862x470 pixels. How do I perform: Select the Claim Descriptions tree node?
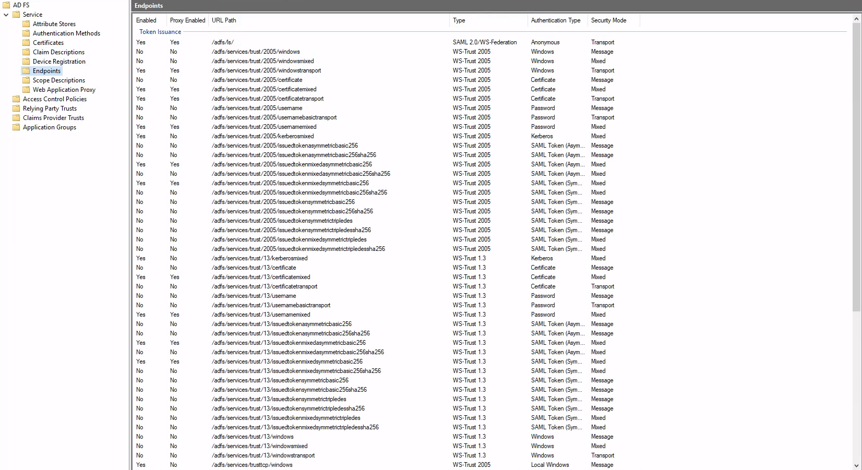[58, 52]
